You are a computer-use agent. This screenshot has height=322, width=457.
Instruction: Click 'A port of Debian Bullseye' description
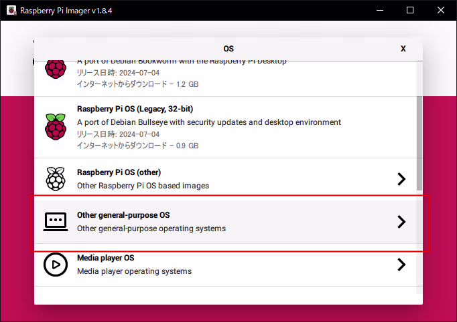209,122
